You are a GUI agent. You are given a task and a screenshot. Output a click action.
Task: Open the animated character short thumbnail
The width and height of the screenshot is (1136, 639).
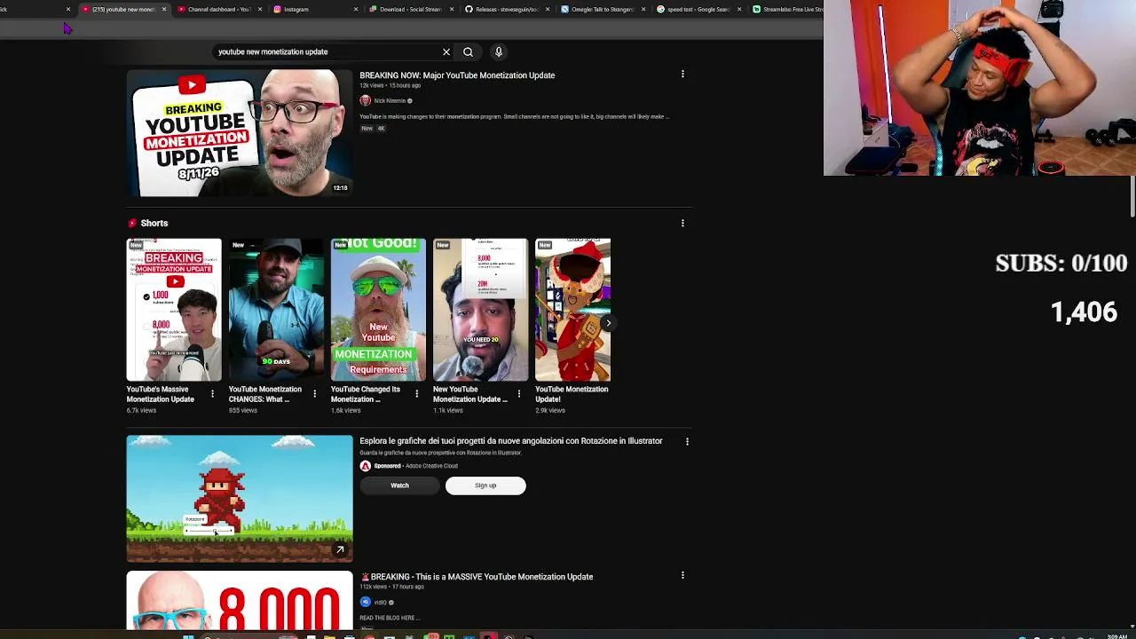572,310
